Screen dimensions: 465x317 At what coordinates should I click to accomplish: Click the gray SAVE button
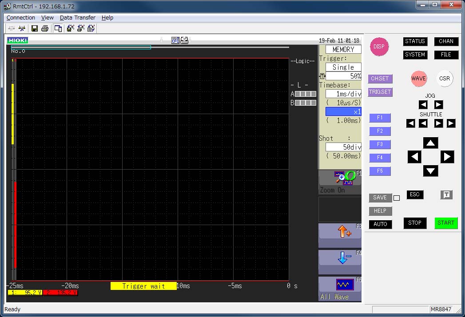(380, 198)
